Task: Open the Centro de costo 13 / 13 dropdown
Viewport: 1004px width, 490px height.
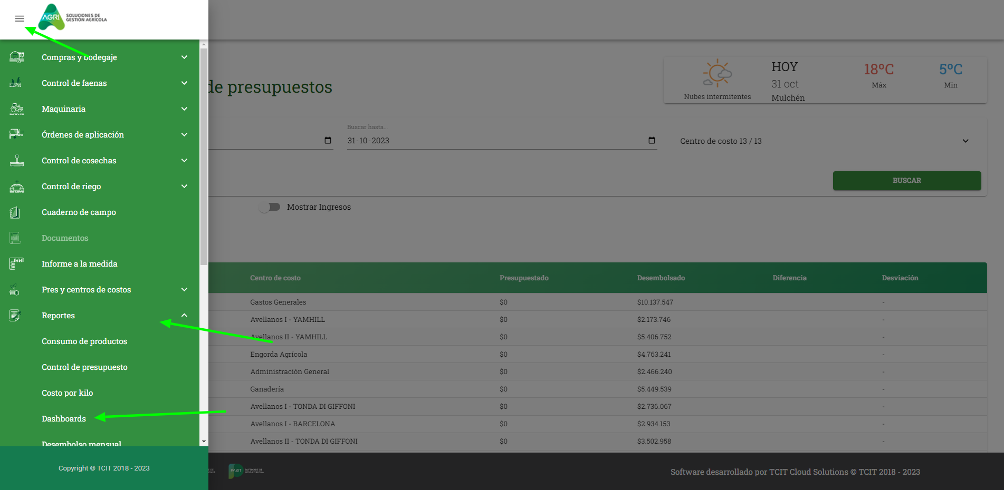Action: [x=825, y=141]
